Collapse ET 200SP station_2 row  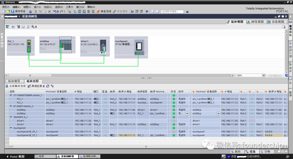[x=11, y=106]
